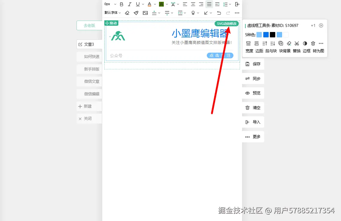This screenshot has height=221, width=341.
Task: Click the half-circle contrast icon in the tool panel
Action: [x=305, y=43]
